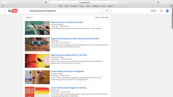Open Beginners Acrylic Painting Course (New) link
Screen dimensions: 173x97
[x=67, y=22]
